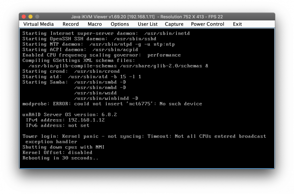Click the 'Starting OpenSSH SSH daemon' line

point(89,39)
